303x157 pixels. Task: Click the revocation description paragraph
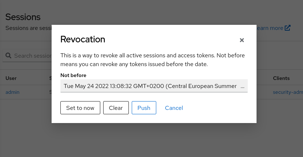(x=153, y=60)
